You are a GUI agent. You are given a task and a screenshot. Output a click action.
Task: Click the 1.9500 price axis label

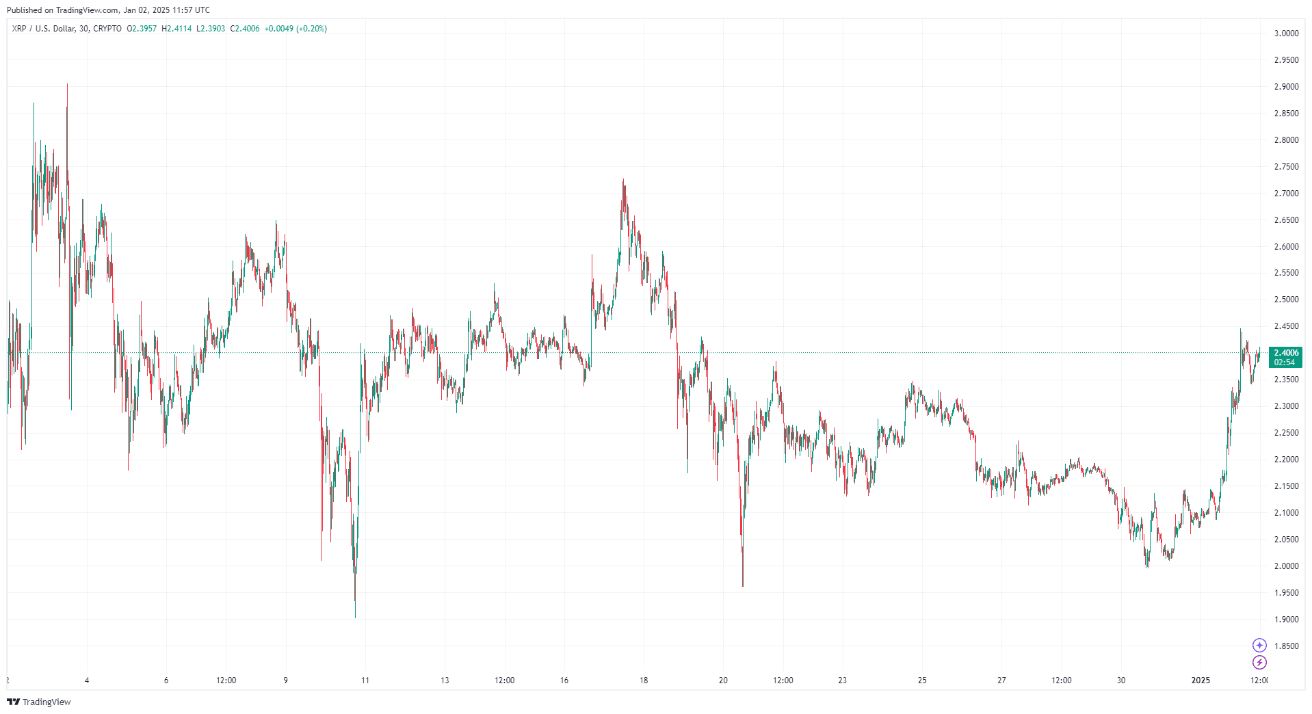tap(1286, 593)
